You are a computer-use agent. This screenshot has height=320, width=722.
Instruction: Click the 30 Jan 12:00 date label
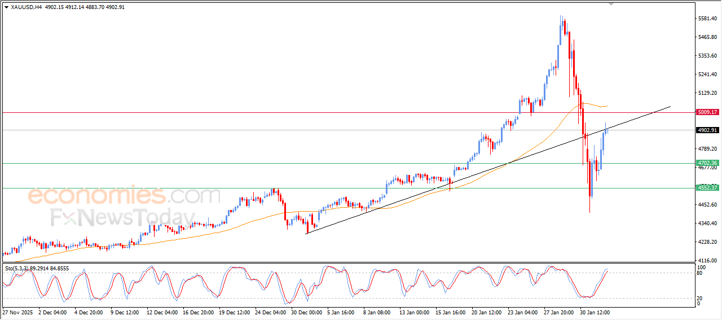[x=595, y=312]
